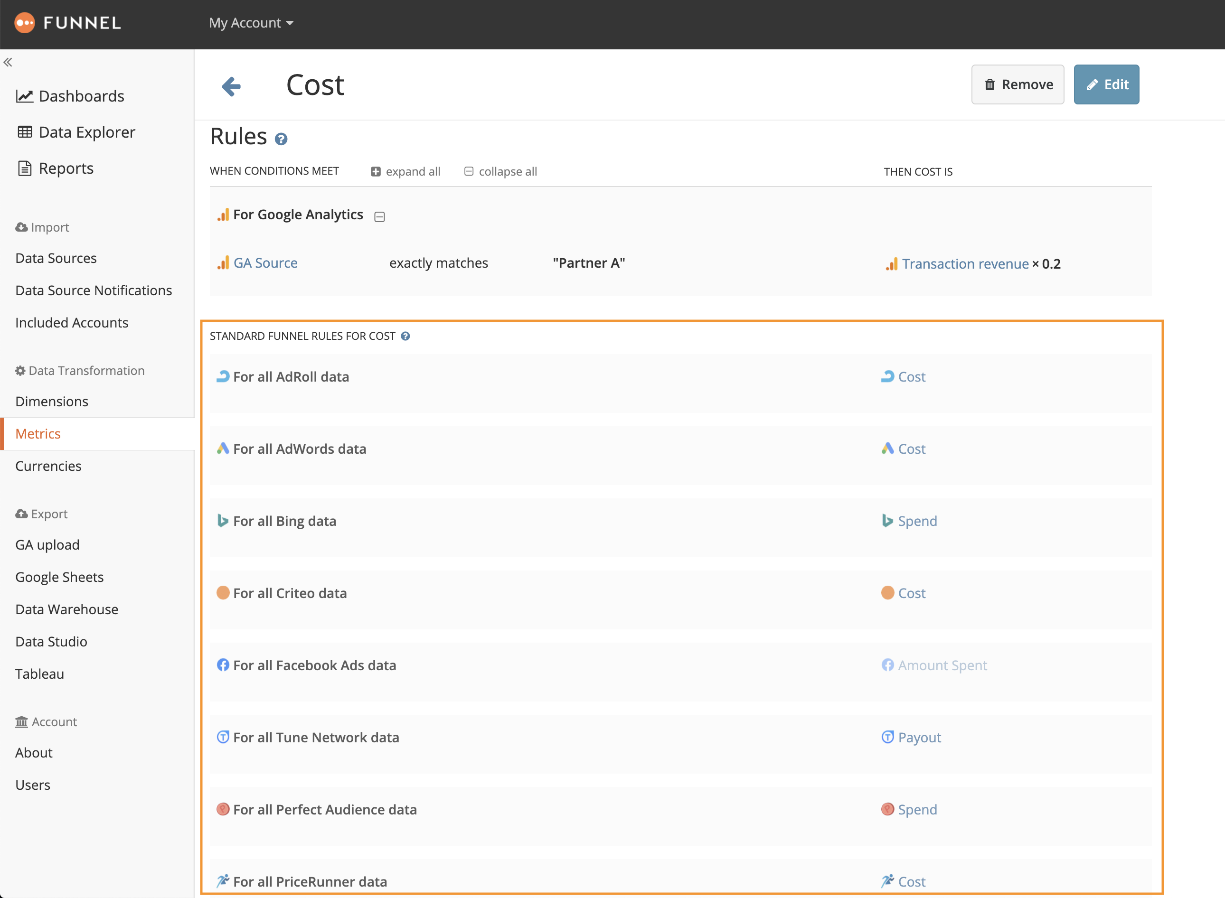Click the Export cloud icon
The image size is (1225, 898).
pos(22,514)
